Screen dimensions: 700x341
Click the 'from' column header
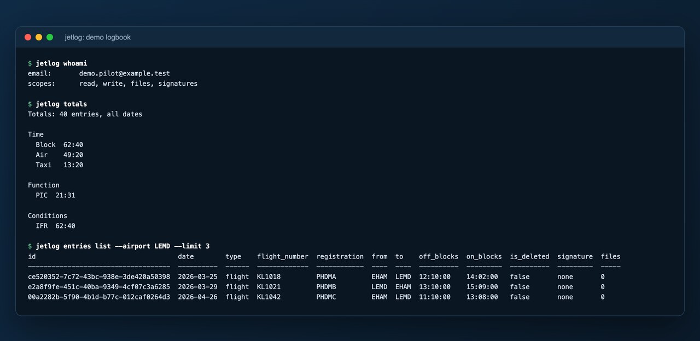pyautogui.click(x=380, y=256)
